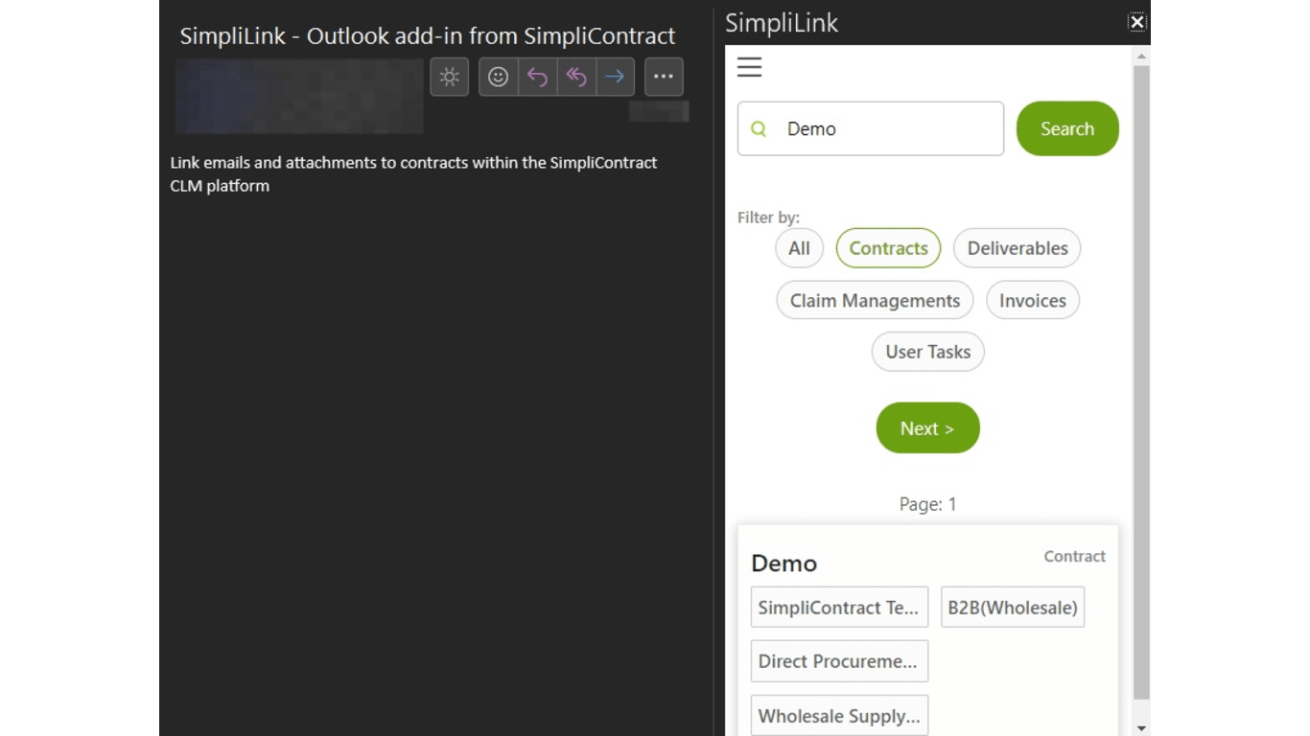This screenshot has height=736, width=1310.
Task: Click the SimpliLink pane vertical scrollbar
Action: [x=1141, y=383]
